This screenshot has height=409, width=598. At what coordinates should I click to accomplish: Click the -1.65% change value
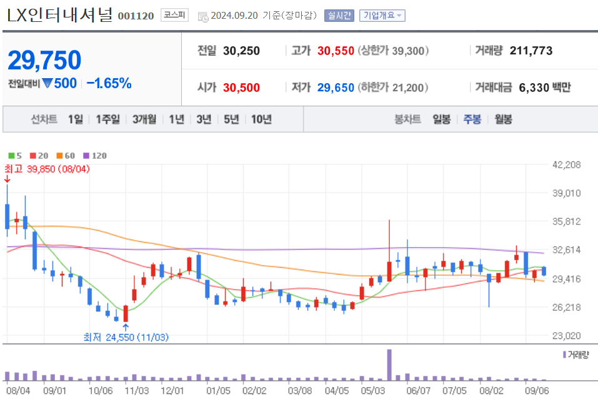coord(109,83)
